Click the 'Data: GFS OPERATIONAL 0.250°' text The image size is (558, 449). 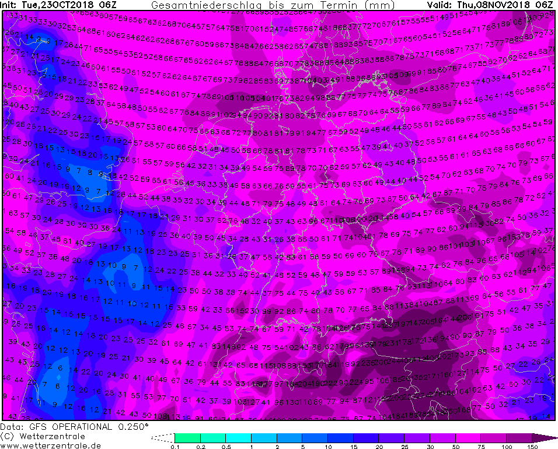(x=74, y=427)
